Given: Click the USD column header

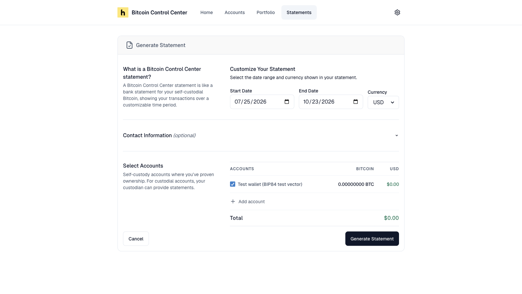Looking at the screenshot, I should (x=394, y=169).
